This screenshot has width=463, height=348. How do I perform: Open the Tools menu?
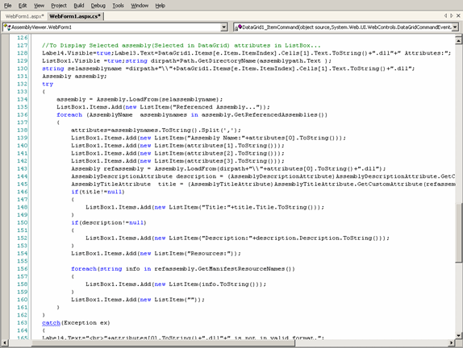pos(118,6)
